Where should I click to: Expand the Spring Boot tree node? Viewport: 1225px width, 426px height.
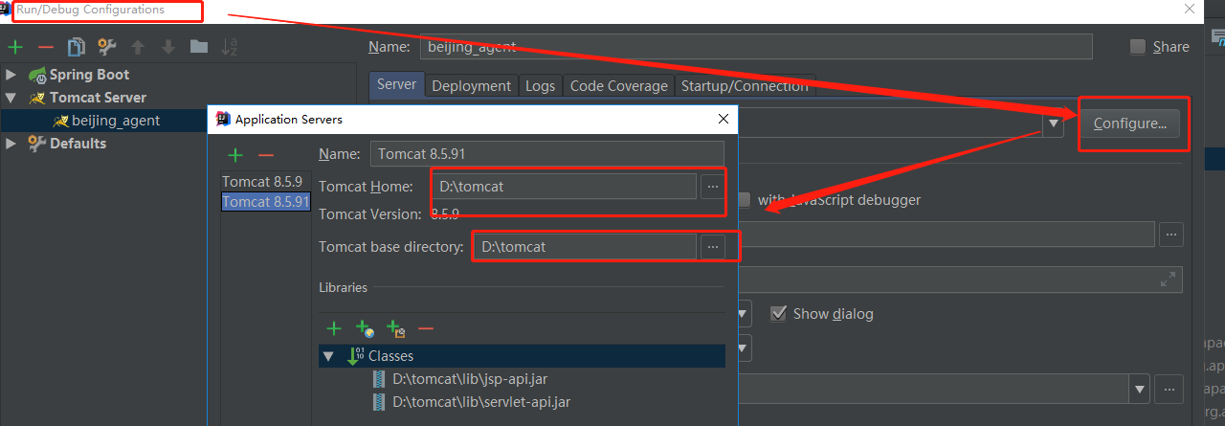11,75
